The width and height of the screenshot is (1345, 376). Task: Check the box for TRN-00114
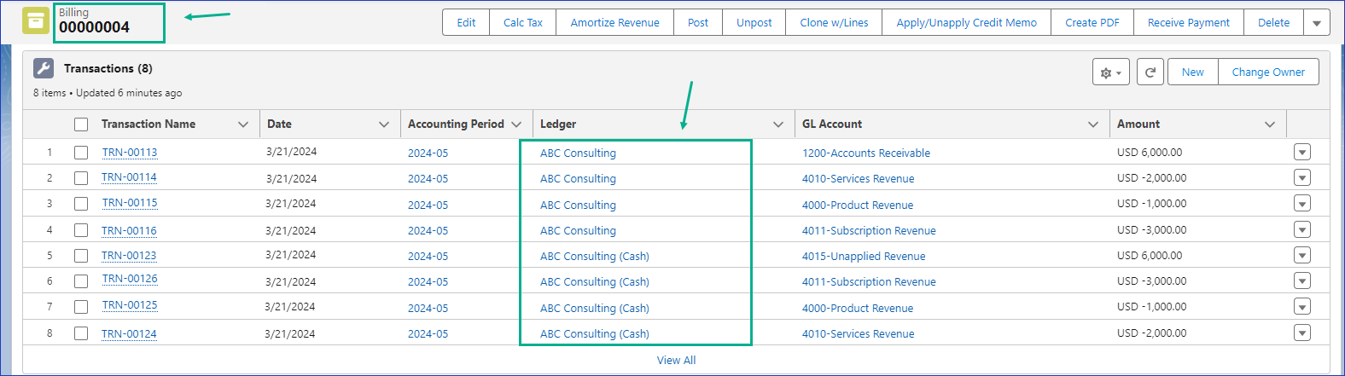[81, 178]
